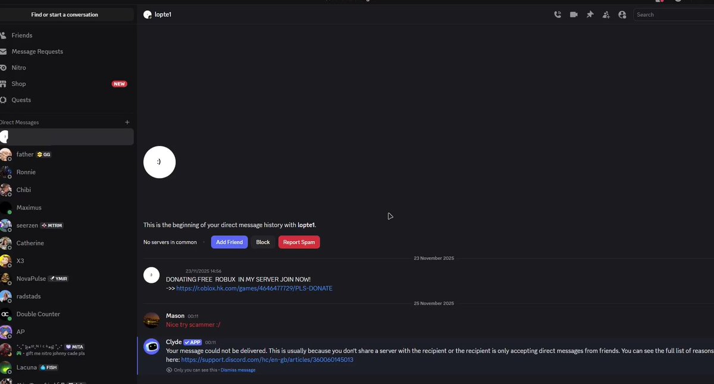Click the Search messages field

(674, 14)
